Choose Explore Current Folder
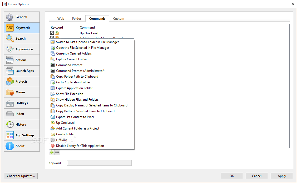297x183 pixels. (92, 59)
